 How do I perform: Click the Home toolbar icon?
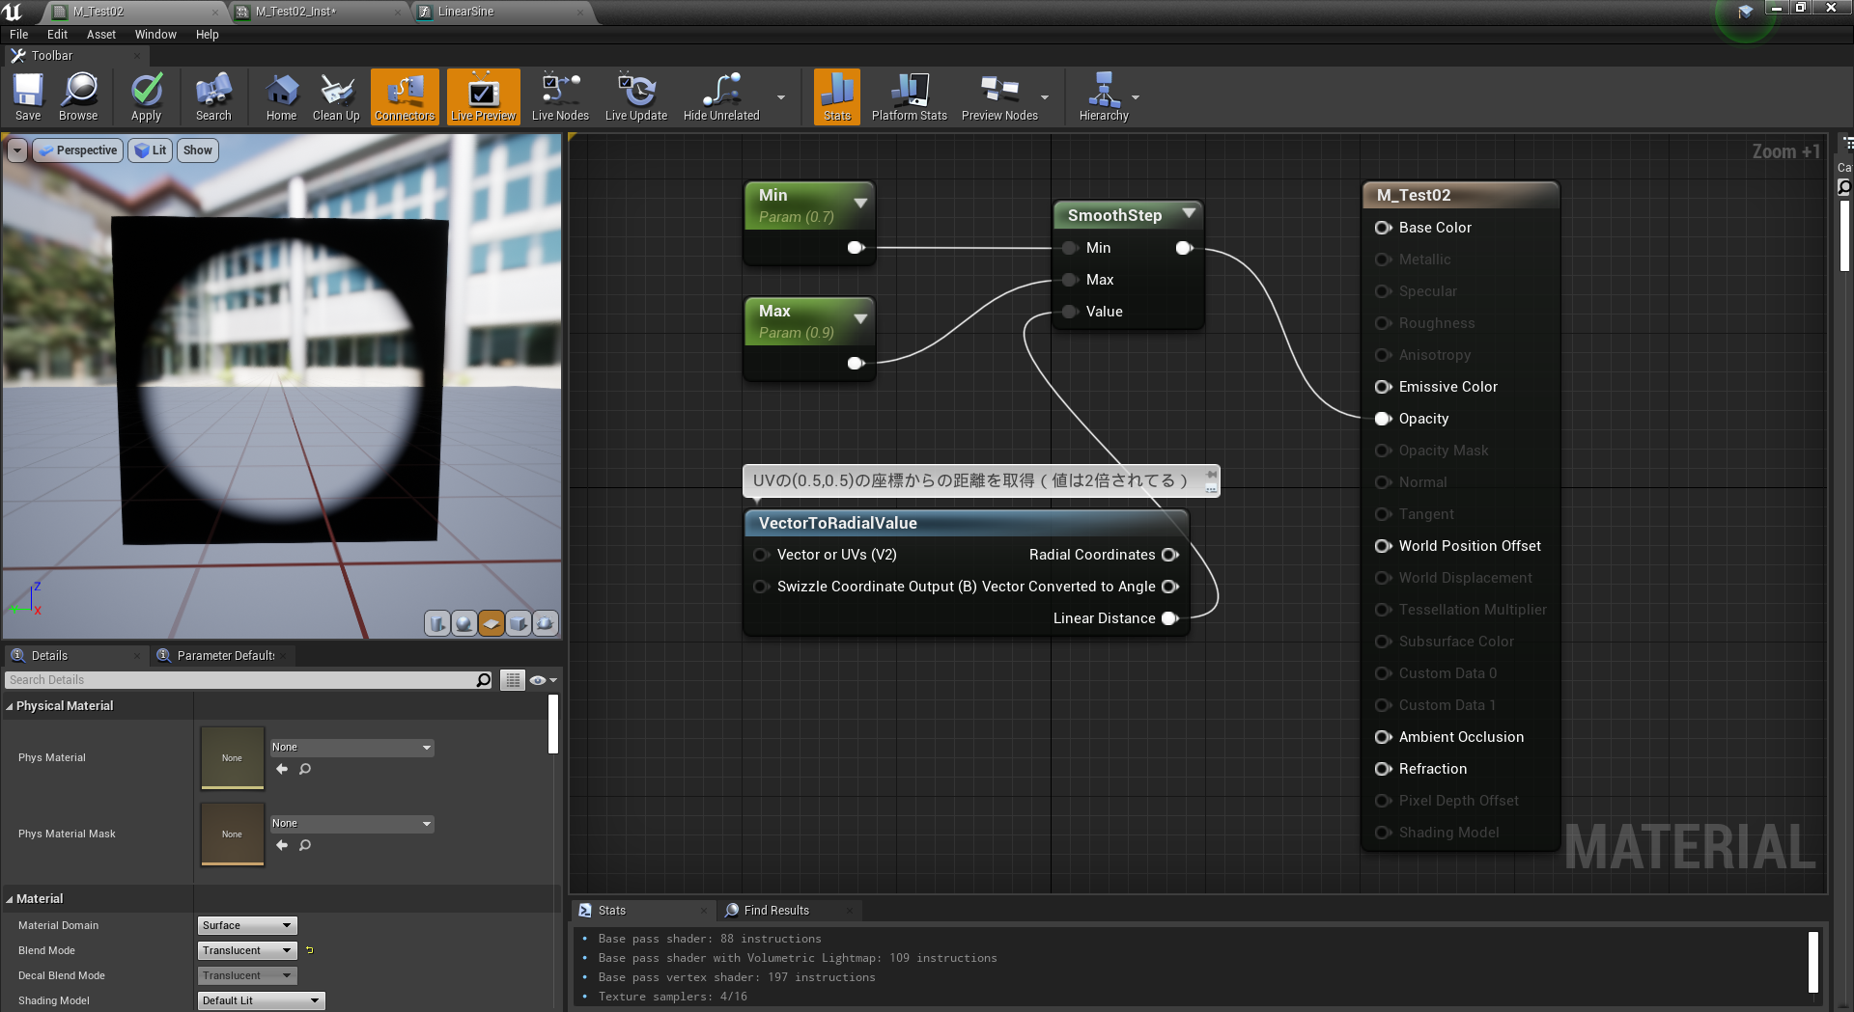[280, 96]
